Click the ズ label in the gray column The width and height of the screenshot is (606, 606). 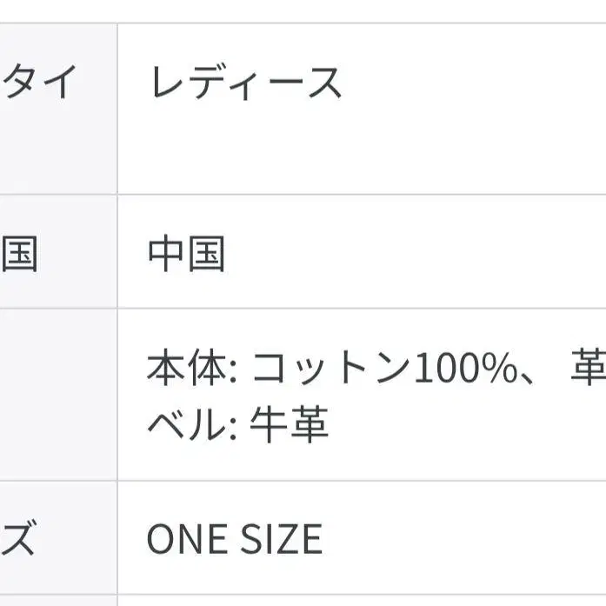pos(18,537)
